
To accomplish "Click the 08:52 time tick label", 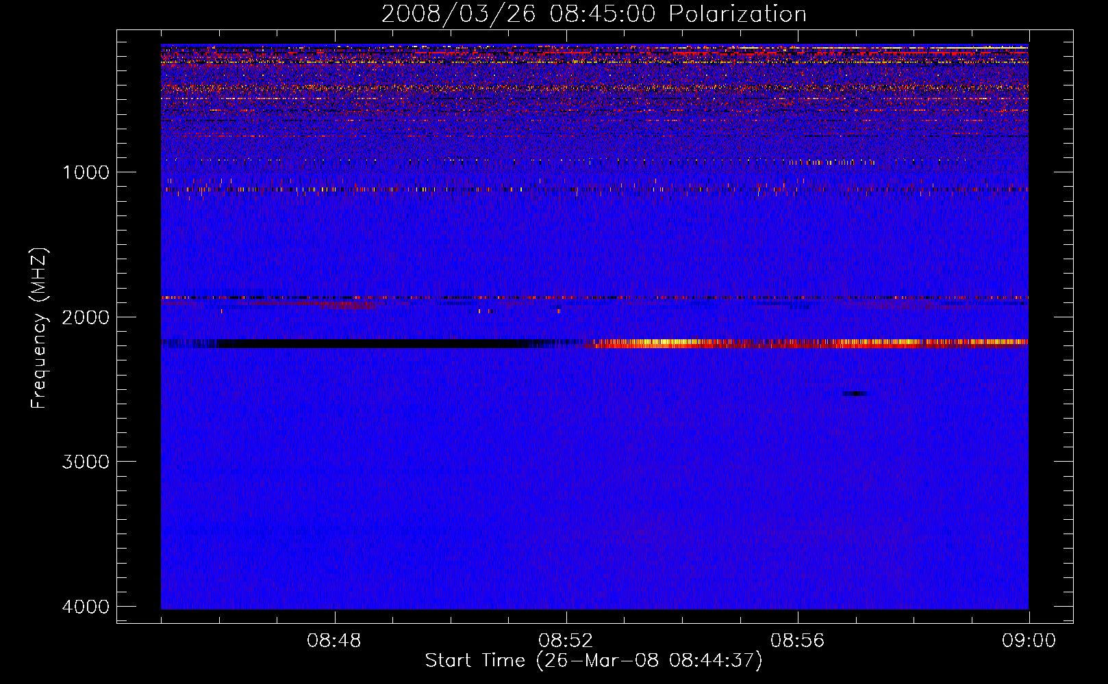I will coord(566,641).
